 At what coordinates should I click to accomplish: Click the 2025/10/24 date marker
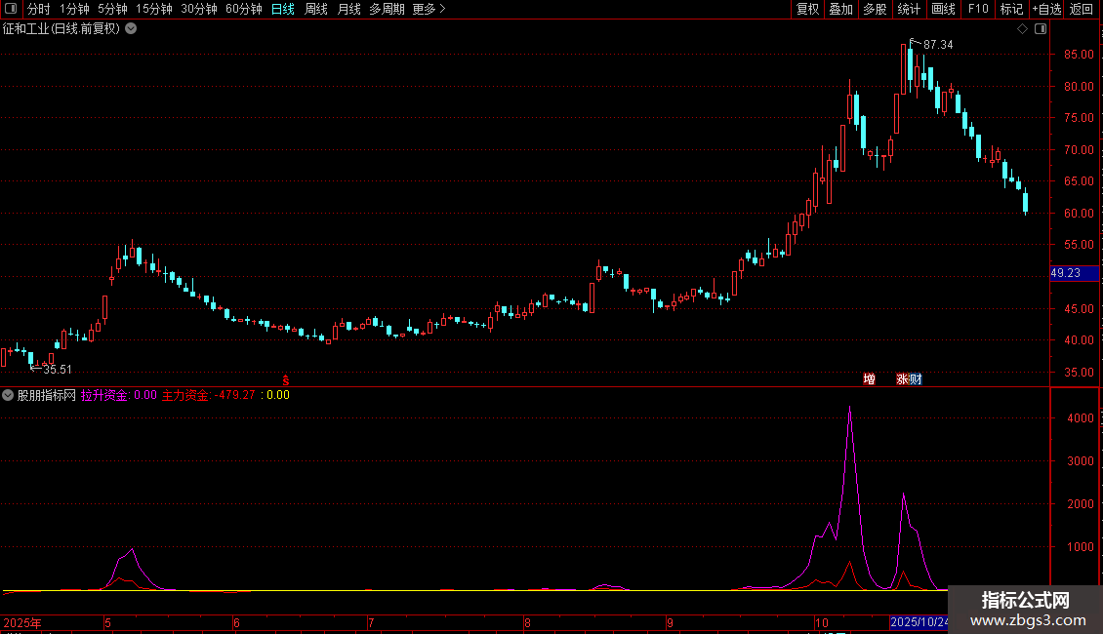[919, 622]
